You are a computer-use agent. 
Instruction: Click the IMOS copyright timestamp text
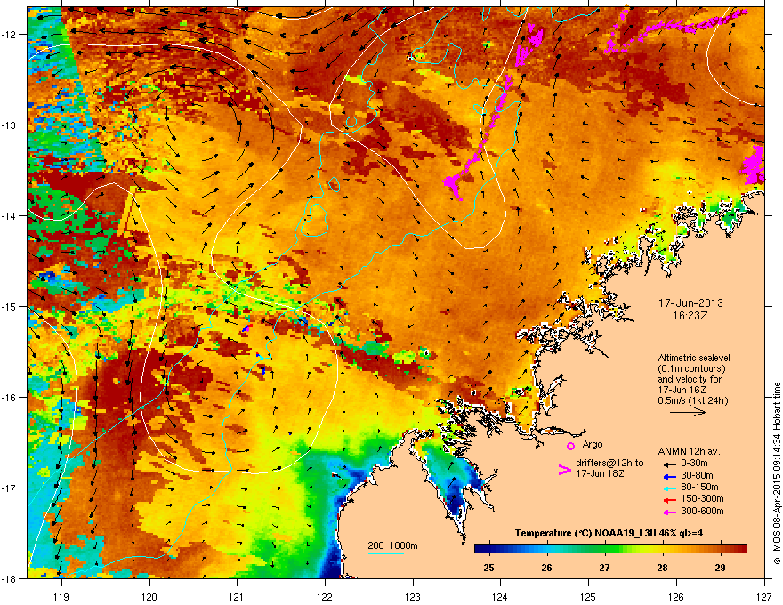coord(777,473)
